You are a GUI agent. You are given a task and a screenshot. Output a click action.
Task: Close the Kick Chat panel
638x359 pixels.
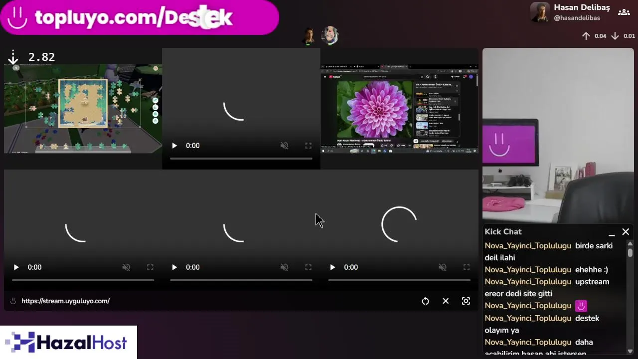(626, 232)
